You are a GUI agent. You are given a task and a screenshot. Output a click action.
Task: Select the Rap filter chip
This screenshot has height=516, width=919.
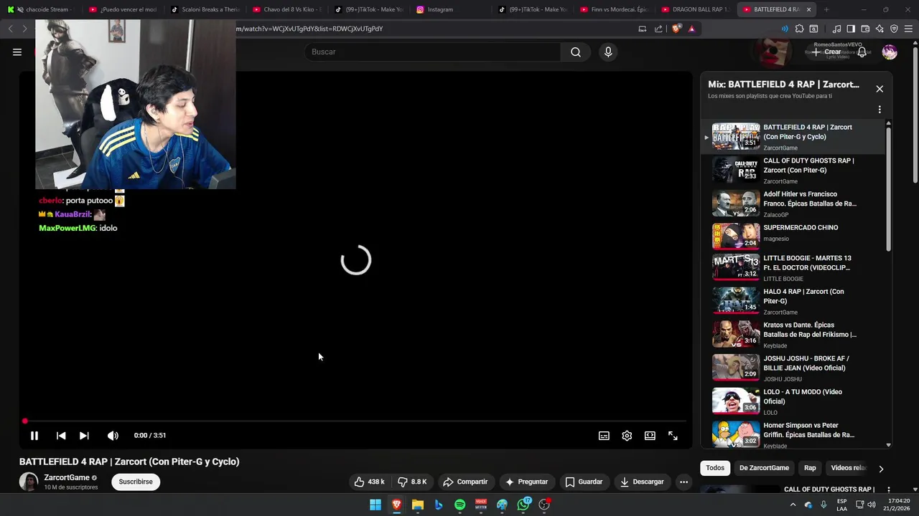click(x=810, y=468)
